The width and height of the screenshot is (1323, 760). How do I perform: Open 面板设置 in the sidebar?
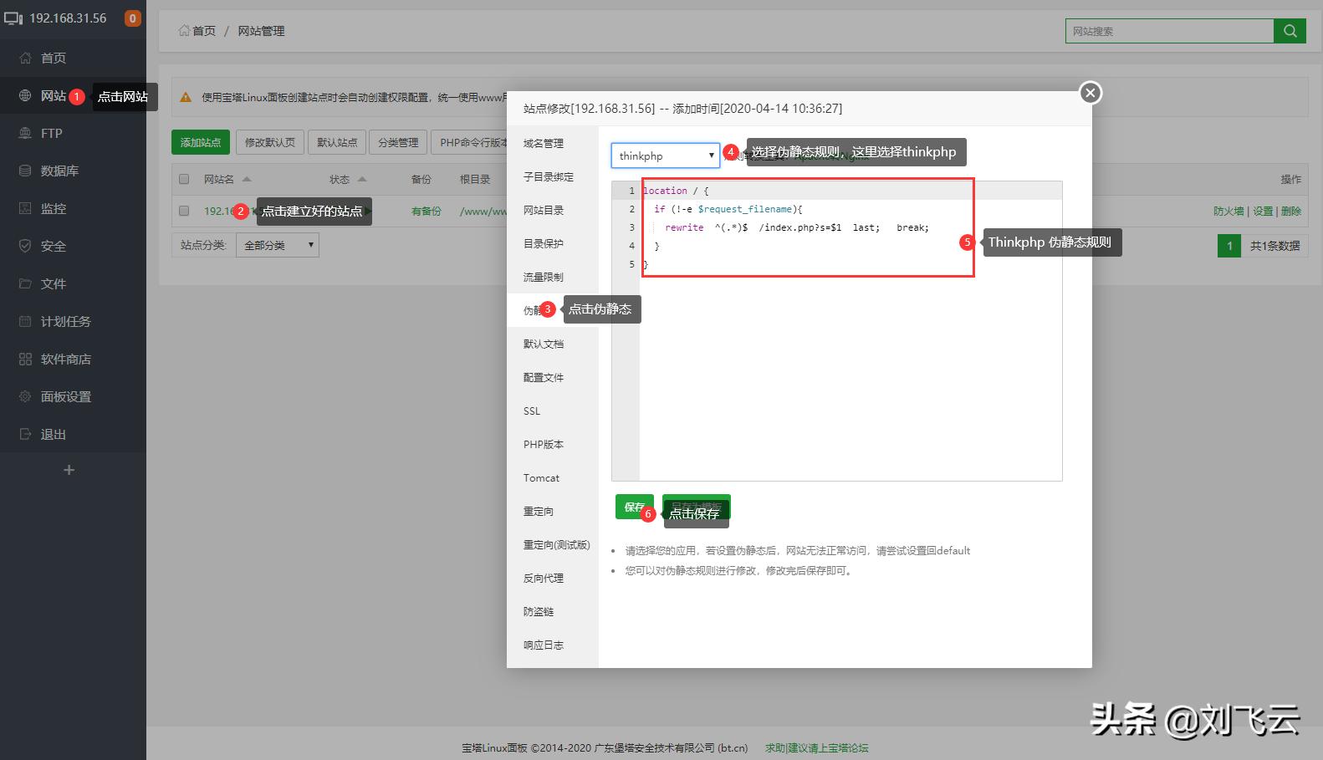click(x=66, y=396)
